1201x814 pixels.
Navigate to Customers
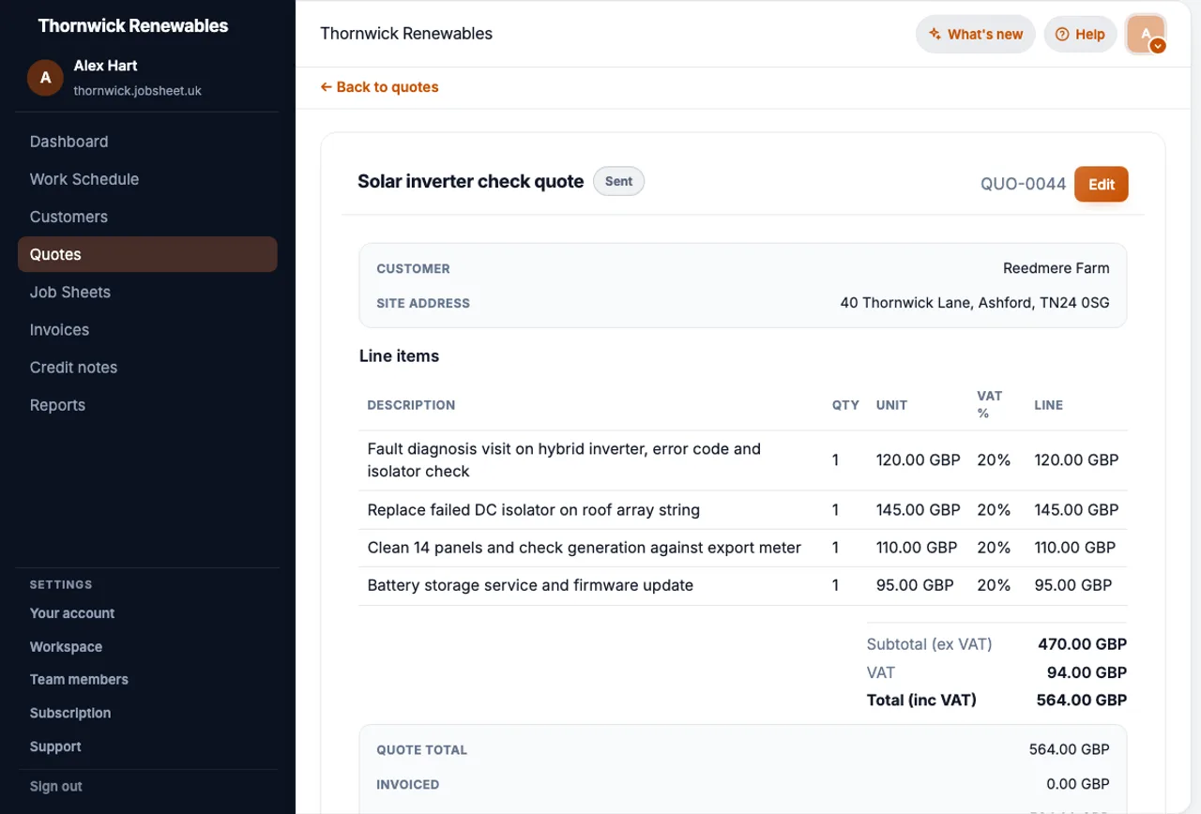147,217
